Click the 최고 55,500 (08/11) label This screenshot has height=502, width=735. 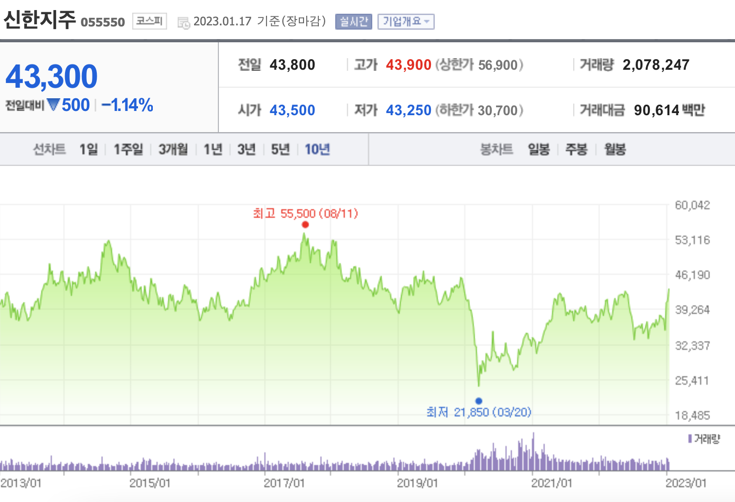pyautogui.click(x=306, y=213)
